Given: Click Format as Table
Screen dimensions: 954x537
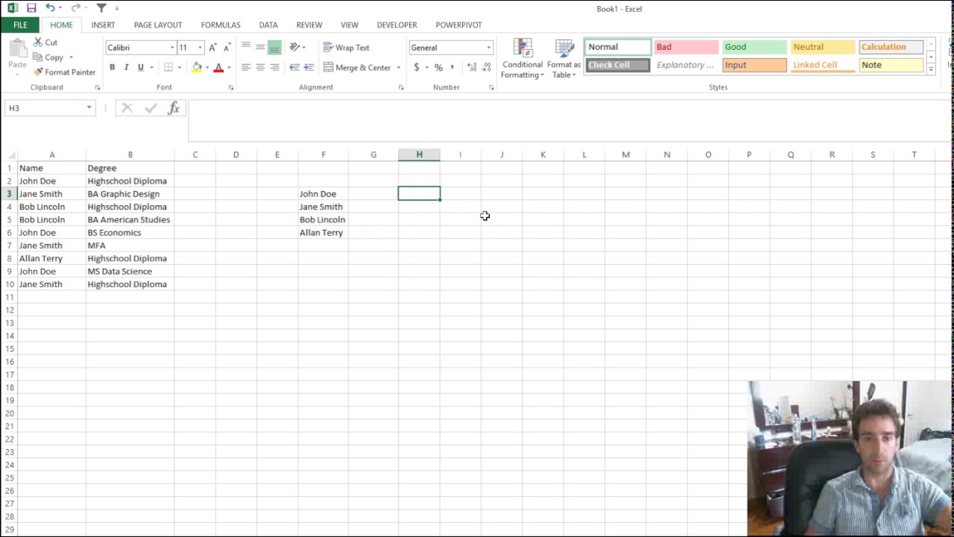Looking at the screenshot, I should [563, 59].
